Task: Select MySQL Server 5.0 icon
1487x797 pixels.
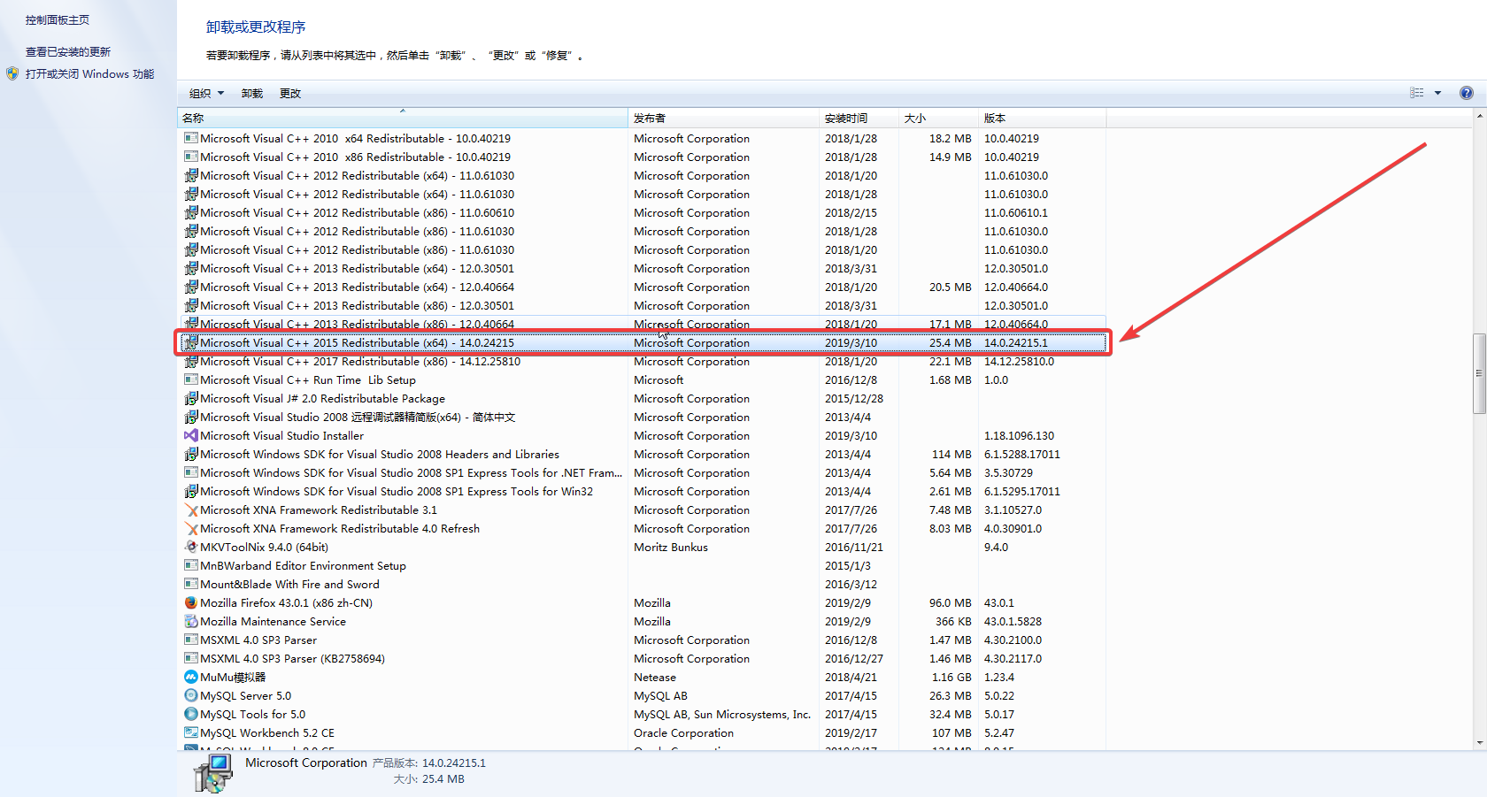Action: point(191,695)
